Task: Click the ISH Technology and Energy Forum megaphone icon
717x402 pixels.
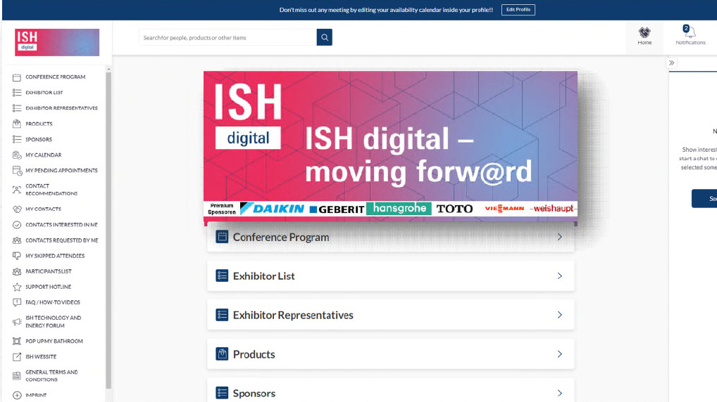Action: [x=17, y=322]
